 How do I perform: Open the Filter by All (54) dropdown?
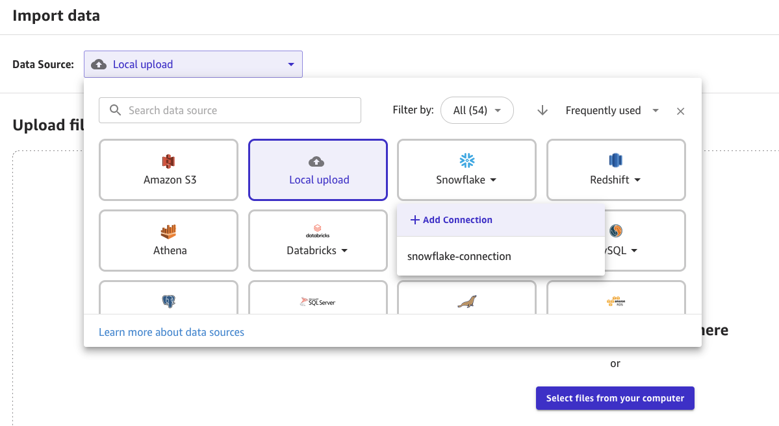[477, 110]
